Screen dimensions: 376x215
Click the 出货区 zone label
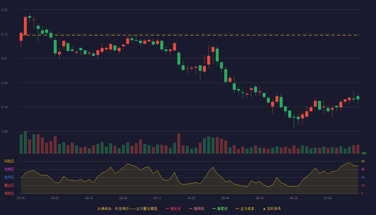pyautogui.click(x=9, y=169)
